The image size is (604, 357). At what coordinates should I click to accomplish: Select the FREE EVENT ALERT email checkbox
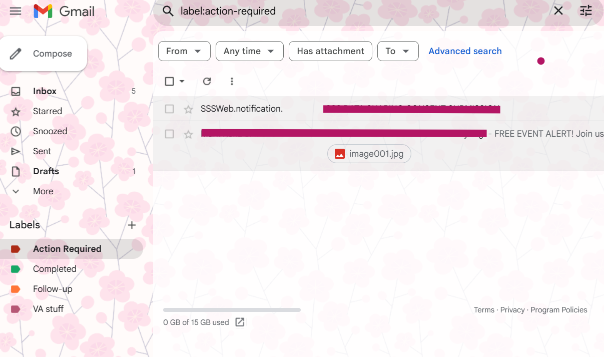pyautogui.click(x=170, y=134)
